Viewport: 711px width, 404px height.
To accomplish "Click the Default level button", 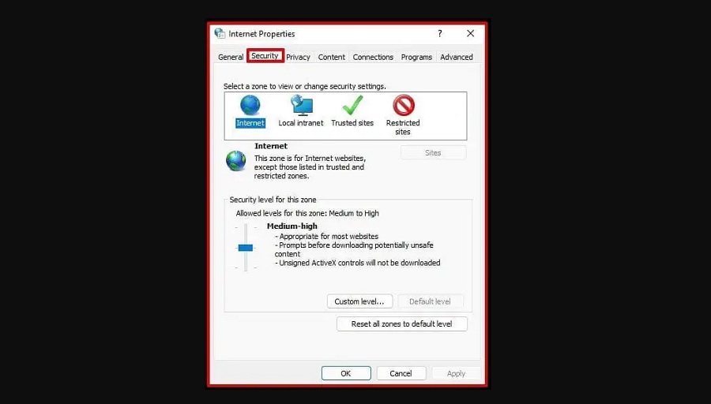I will [x=431, y=301].
